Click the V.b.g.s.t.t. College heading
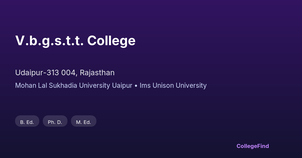 pyautogui.click(x=75, y=41)
